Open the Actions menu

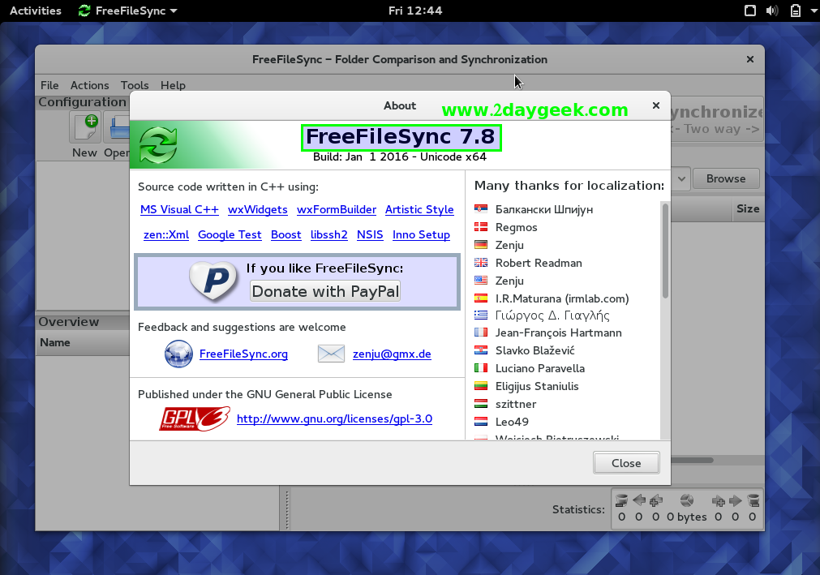pyautogui.click(x=89, y=85)
